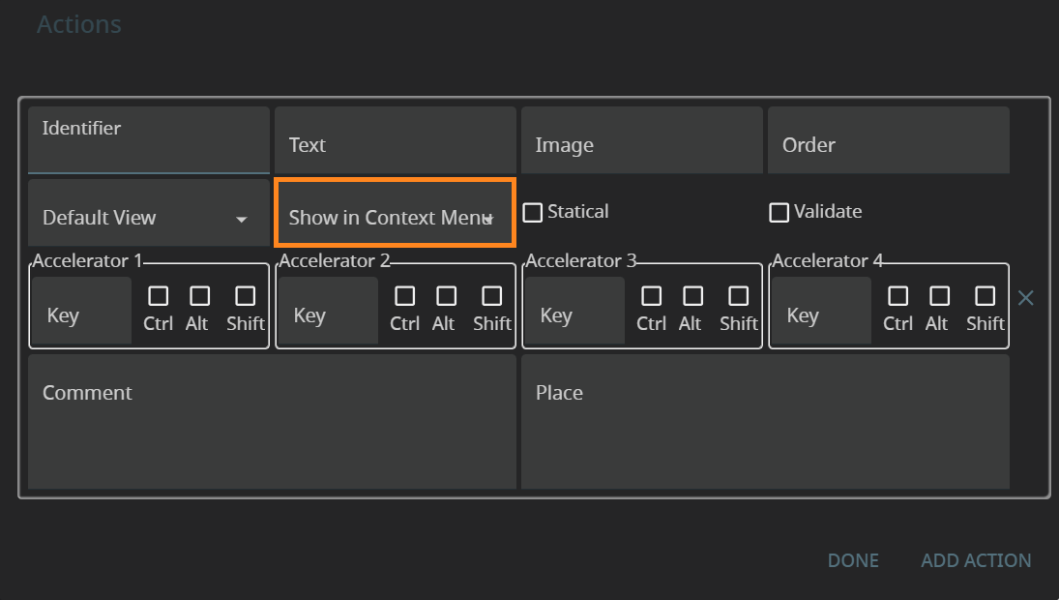Screen dimensions: 1059x600
Task: Select the Image input field
Action: coord(641,145)
